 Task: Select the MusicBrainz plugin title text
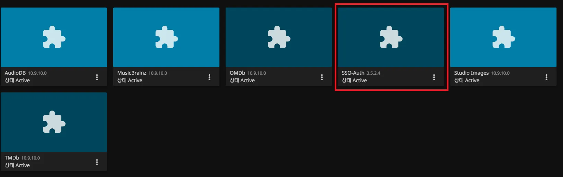point(132,73)
